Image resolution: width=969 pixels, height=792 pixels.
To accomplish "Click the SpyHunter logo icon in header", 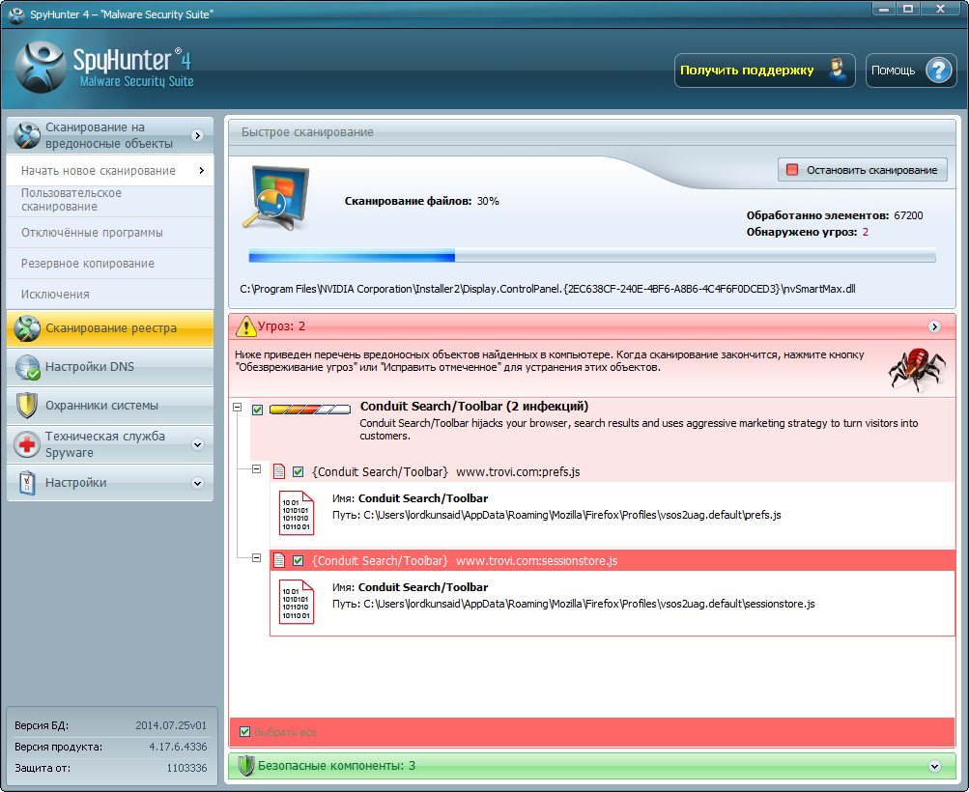I will [41, 68].
